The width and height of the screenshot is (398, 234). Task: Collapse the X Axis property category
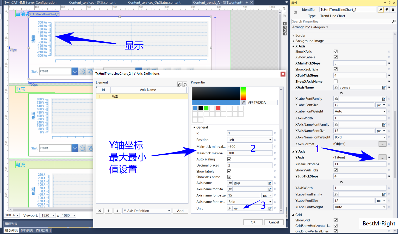[x=293, y=46]
